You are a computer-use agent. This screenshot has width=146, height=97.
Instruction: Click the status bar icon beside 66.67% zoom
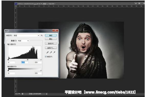point(23,94)
